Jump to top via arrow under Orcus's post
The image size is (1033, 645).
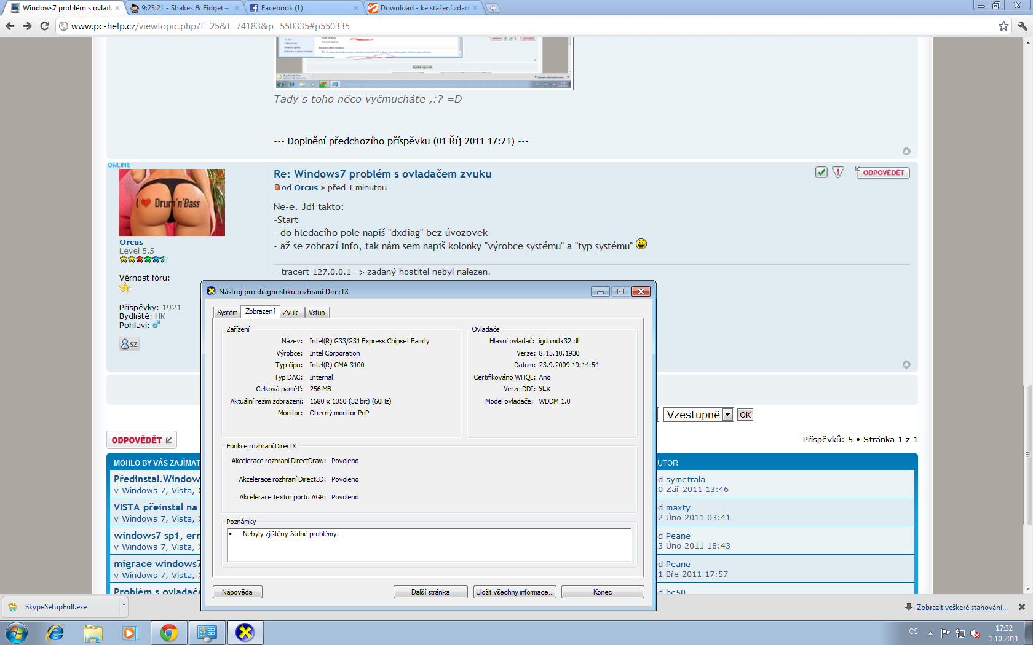point(906,364)
